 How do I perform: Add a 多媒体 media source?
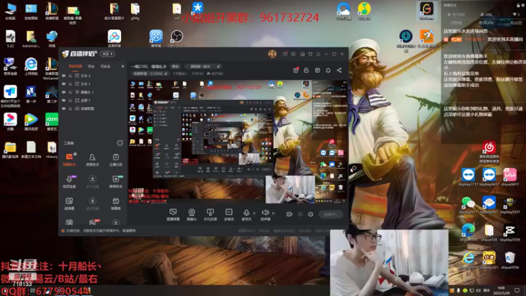tap(229, 214)
